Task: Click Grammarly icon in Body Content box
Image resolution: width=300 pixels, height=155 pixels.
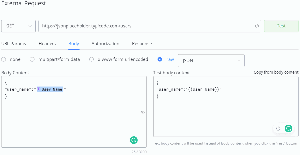Action: pyautogui.click(x=134, y=140)
